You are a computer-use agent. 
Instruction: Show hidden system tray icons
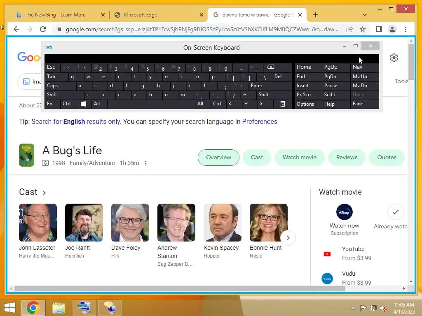353,308
